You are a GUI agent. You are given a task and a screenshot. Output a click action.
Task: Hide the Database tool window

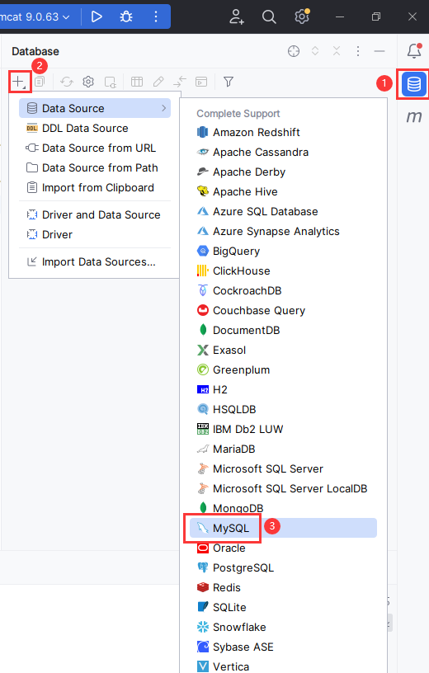point(379,51)
